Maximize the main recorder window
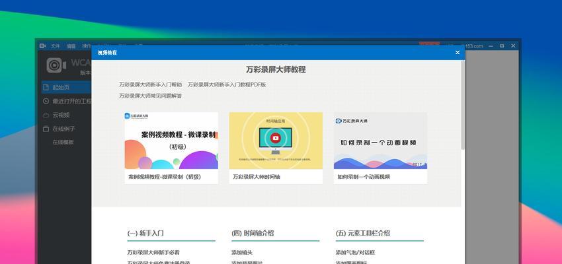The height and width of the screenshot is (264, 562). point(502,46)
